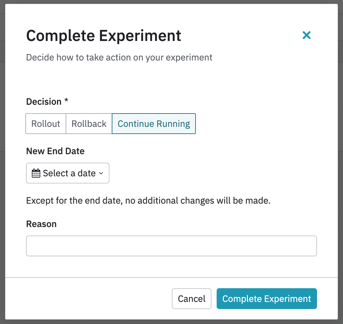Focus the Reason text input field
The image size is (343, 324).
171,246
